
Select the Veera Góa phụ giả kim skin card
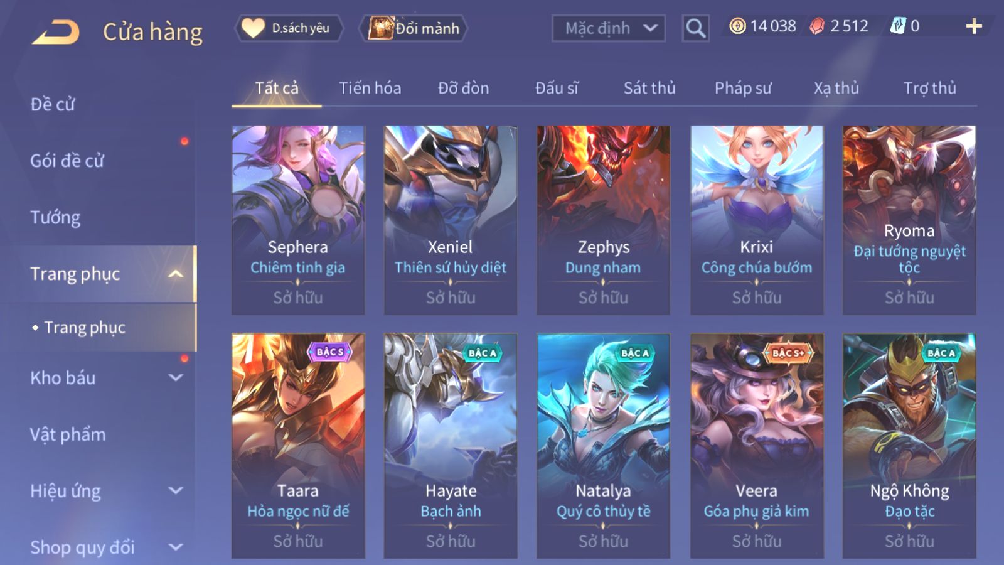coord(757,446)
